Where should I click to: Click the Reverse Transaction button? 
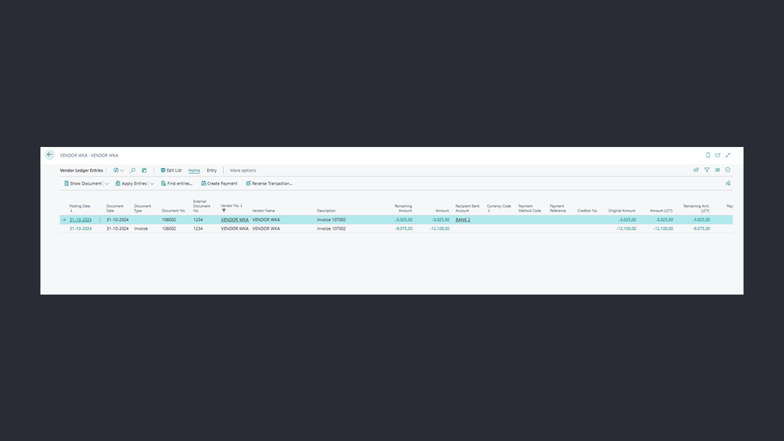pyautogui.click(x=269, y=184)
